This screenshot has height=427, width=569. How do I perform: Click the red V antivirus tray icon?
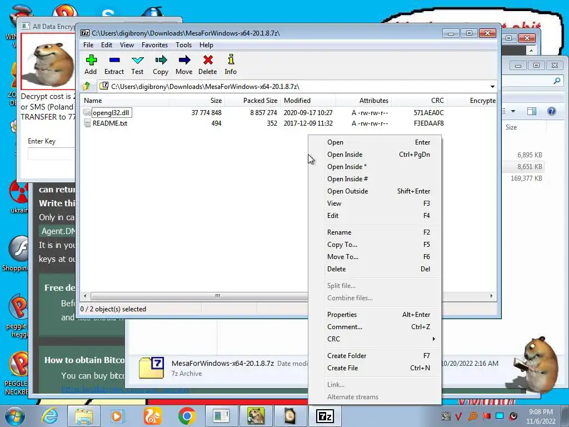[x=458, y=416]
